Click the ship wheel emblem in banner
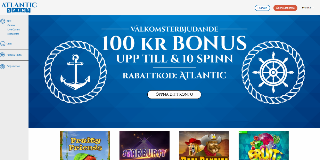The width and height of the screenshot is (320, 160). 273,72
